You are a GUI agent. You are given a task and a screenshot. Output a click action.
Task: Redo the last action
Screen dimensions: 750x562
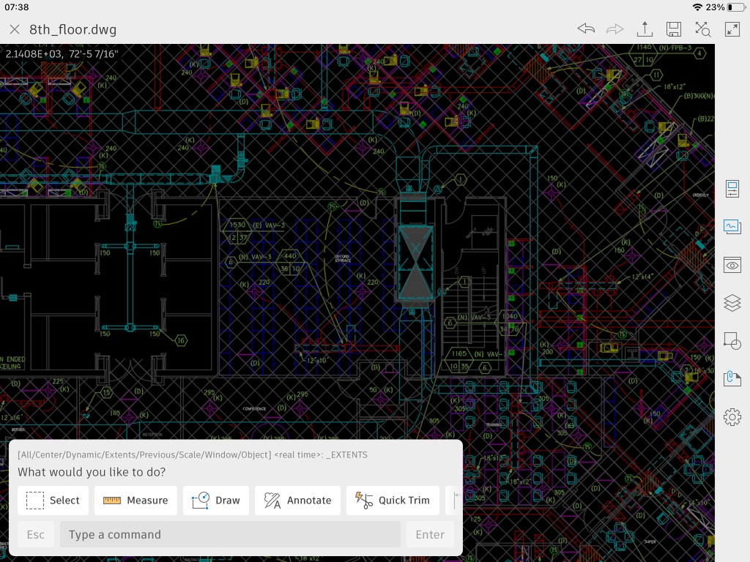click(615, 29)
